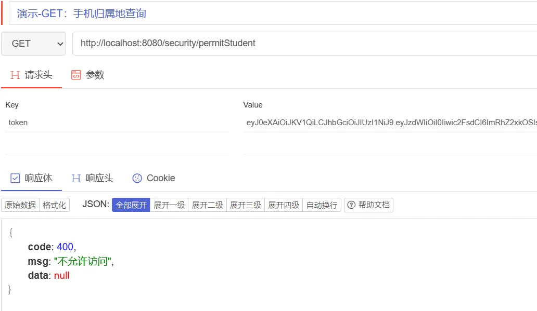Screen dimensions: 537x311
Task: Select 全部展开 to expand all JSON
Action: tap(131, 205)
